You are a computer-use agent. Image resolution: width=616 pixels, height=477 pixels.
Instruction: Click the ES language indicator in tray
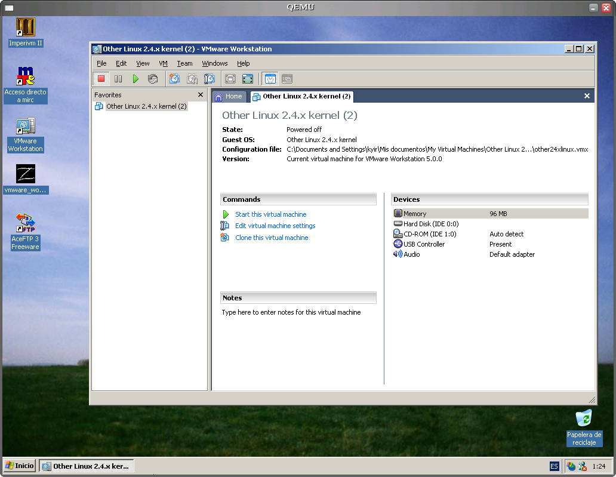(554, 466)
